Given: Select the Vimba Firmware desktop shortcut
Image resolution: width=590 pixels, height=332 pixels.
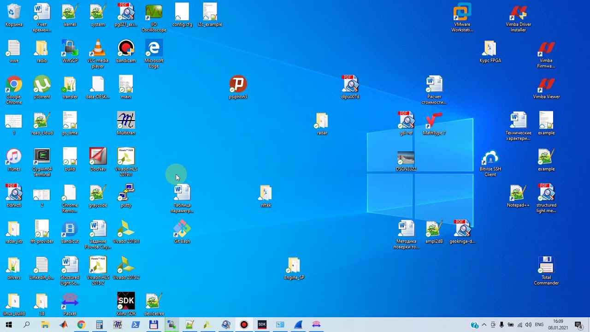Looking at the screenshot, I should tap(546, 54).
